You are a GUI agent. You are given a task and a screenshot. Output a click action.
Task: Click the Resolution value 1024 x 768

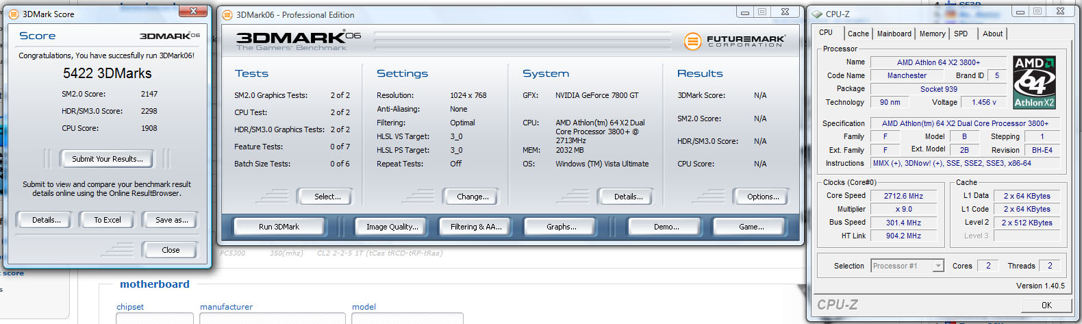tap(468, 95)
